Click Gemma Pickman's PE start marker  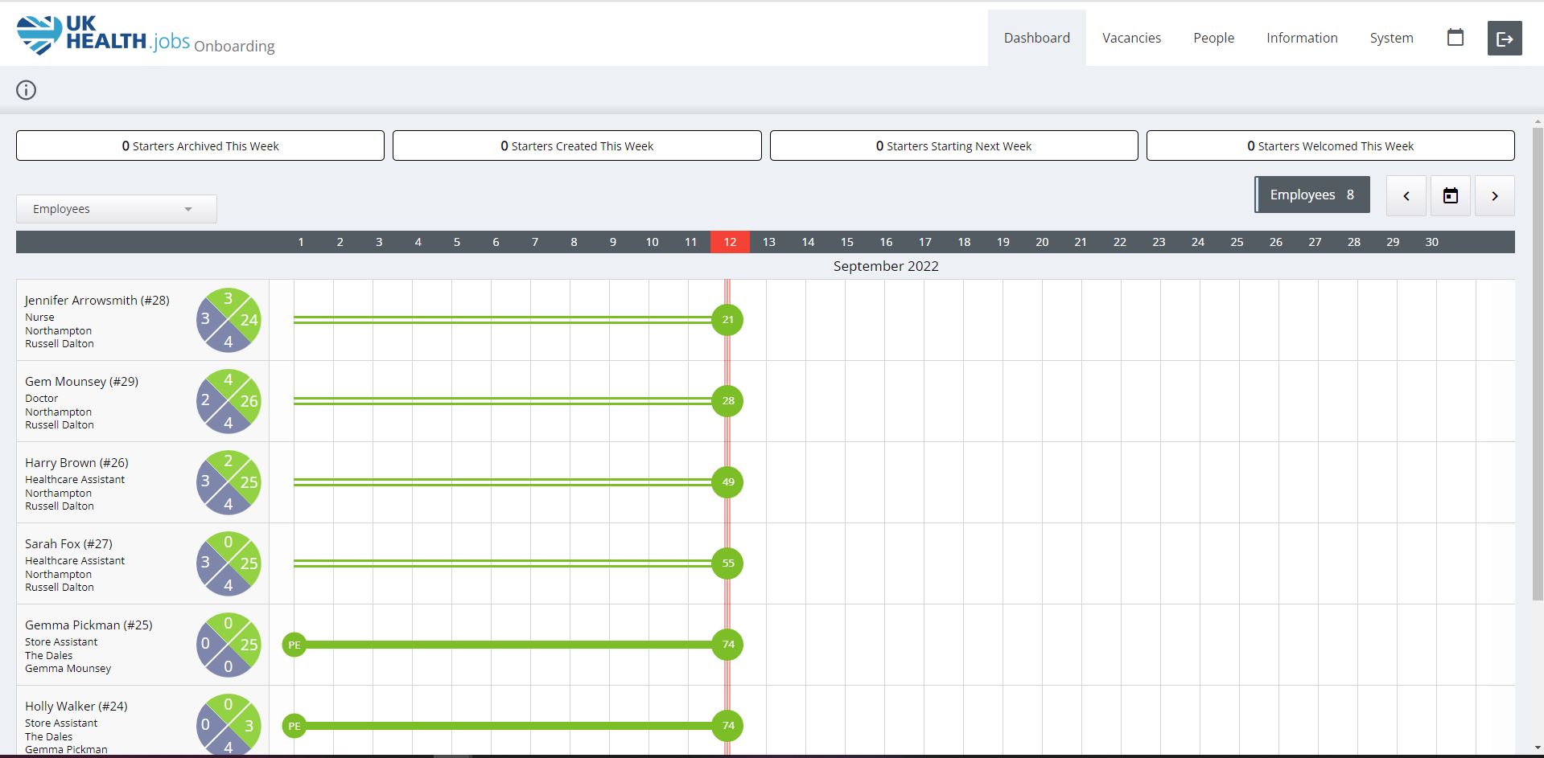click(x=294, y=645)
